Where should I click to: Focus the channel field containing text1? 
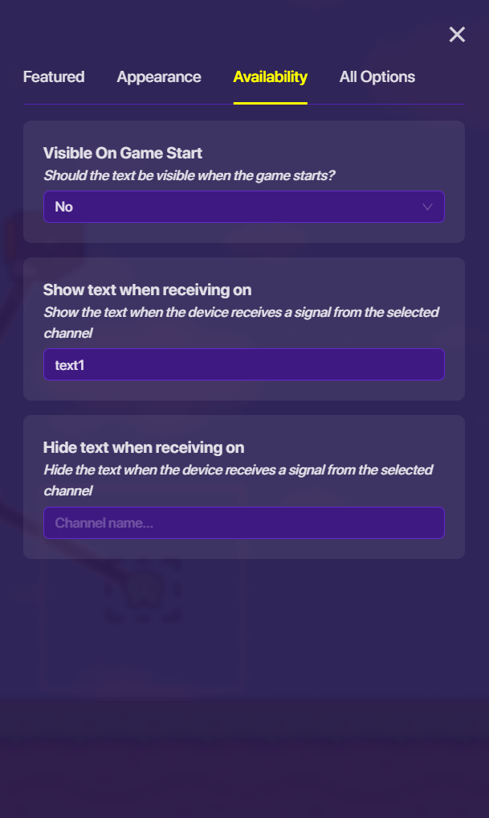click(x=243, y=364)
